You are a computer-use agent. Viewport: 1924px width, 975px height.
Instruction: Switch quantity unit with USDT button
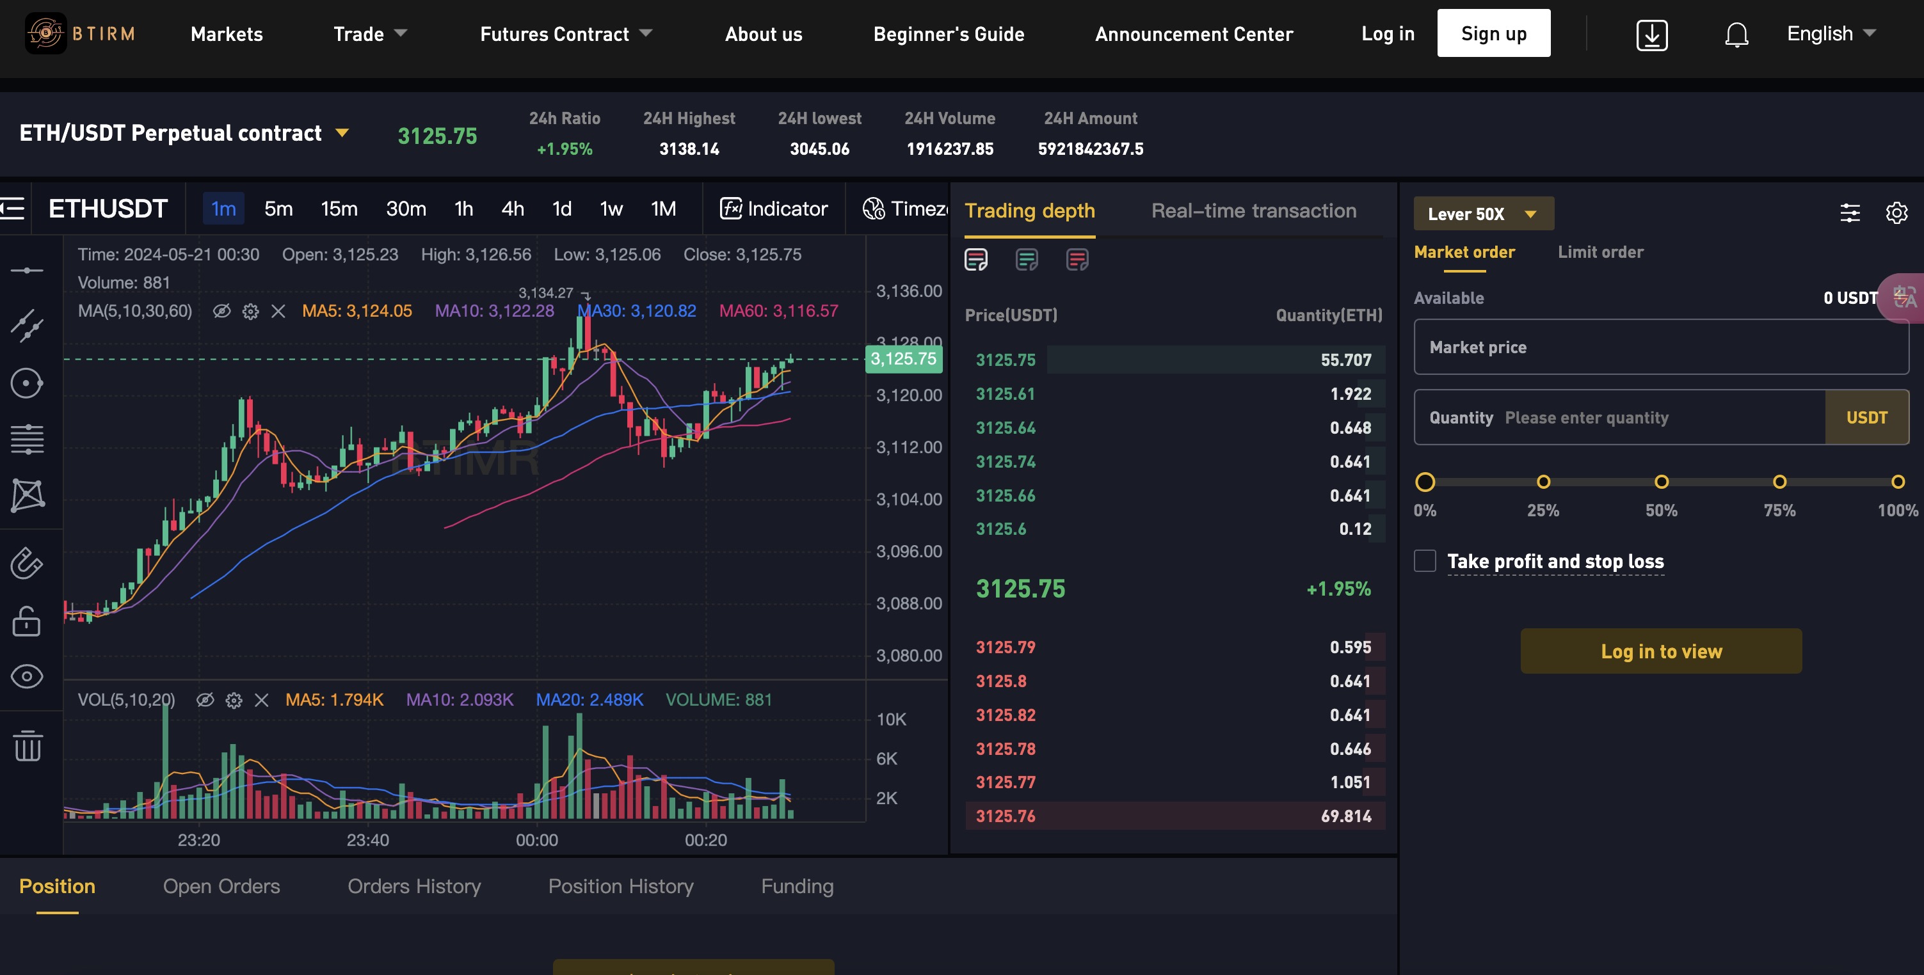1866,417
